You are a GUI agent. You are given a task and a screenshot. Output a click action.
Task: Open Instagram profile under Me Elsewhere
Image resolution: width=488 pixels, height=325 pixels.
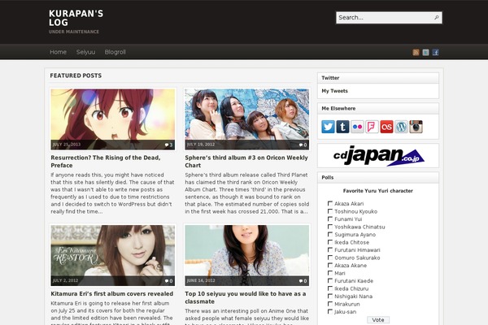416,127
